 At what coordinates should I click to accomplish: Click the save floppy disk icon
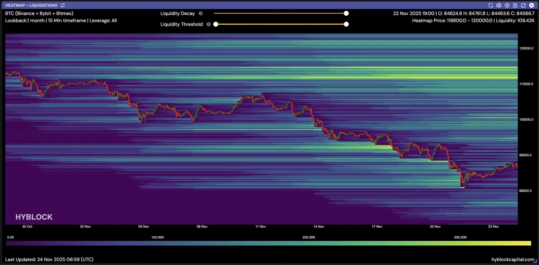515,5
